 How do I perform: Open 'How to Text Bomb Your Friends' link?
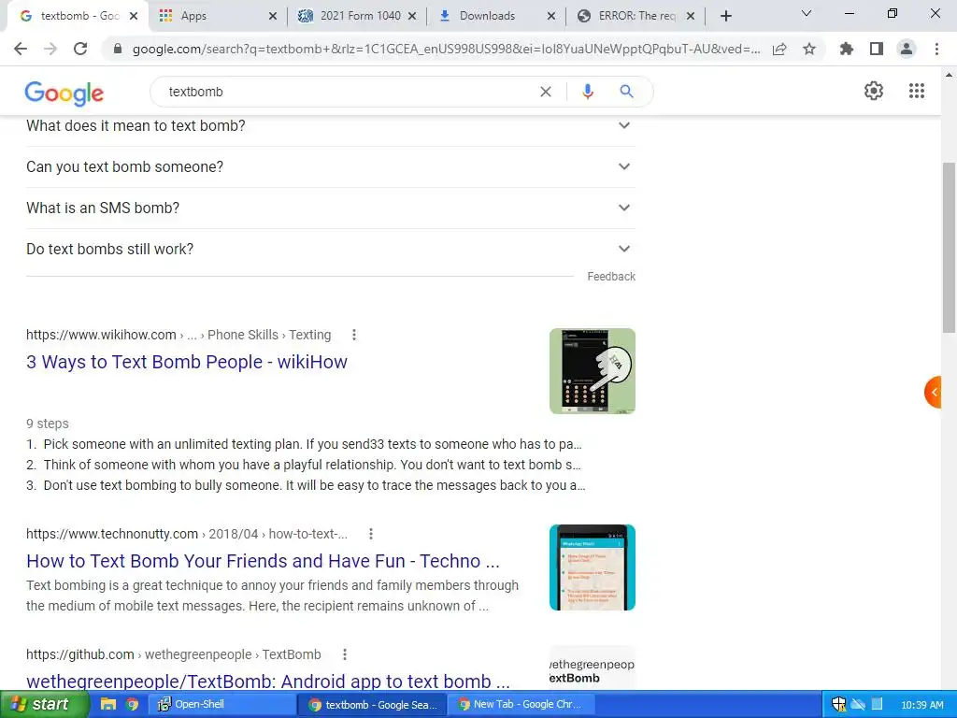coord(263,561)
